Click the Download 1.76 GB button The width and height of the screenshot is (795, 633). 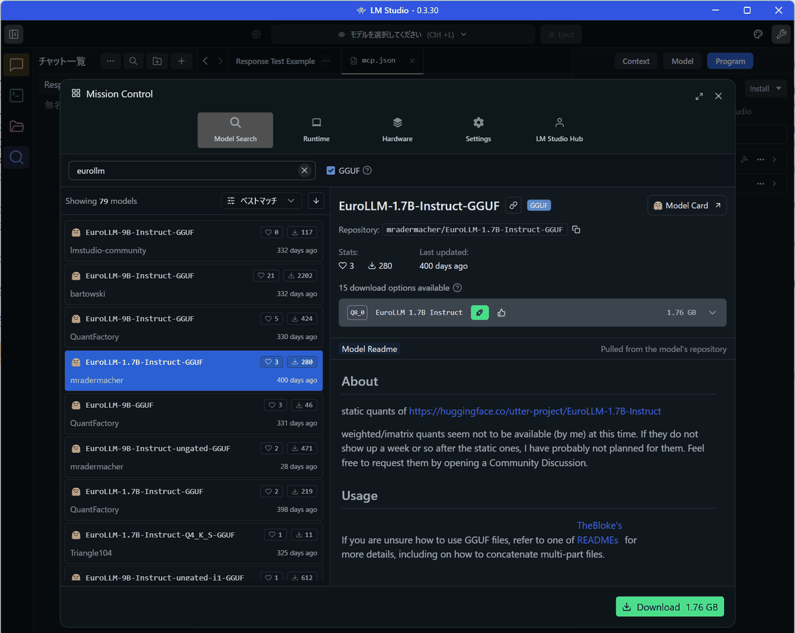[670, 607]
